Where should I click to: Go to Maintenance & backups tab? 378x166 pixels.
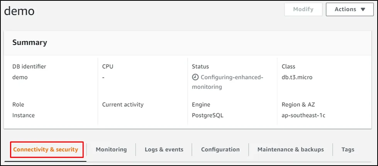click(x=290, y=149)
